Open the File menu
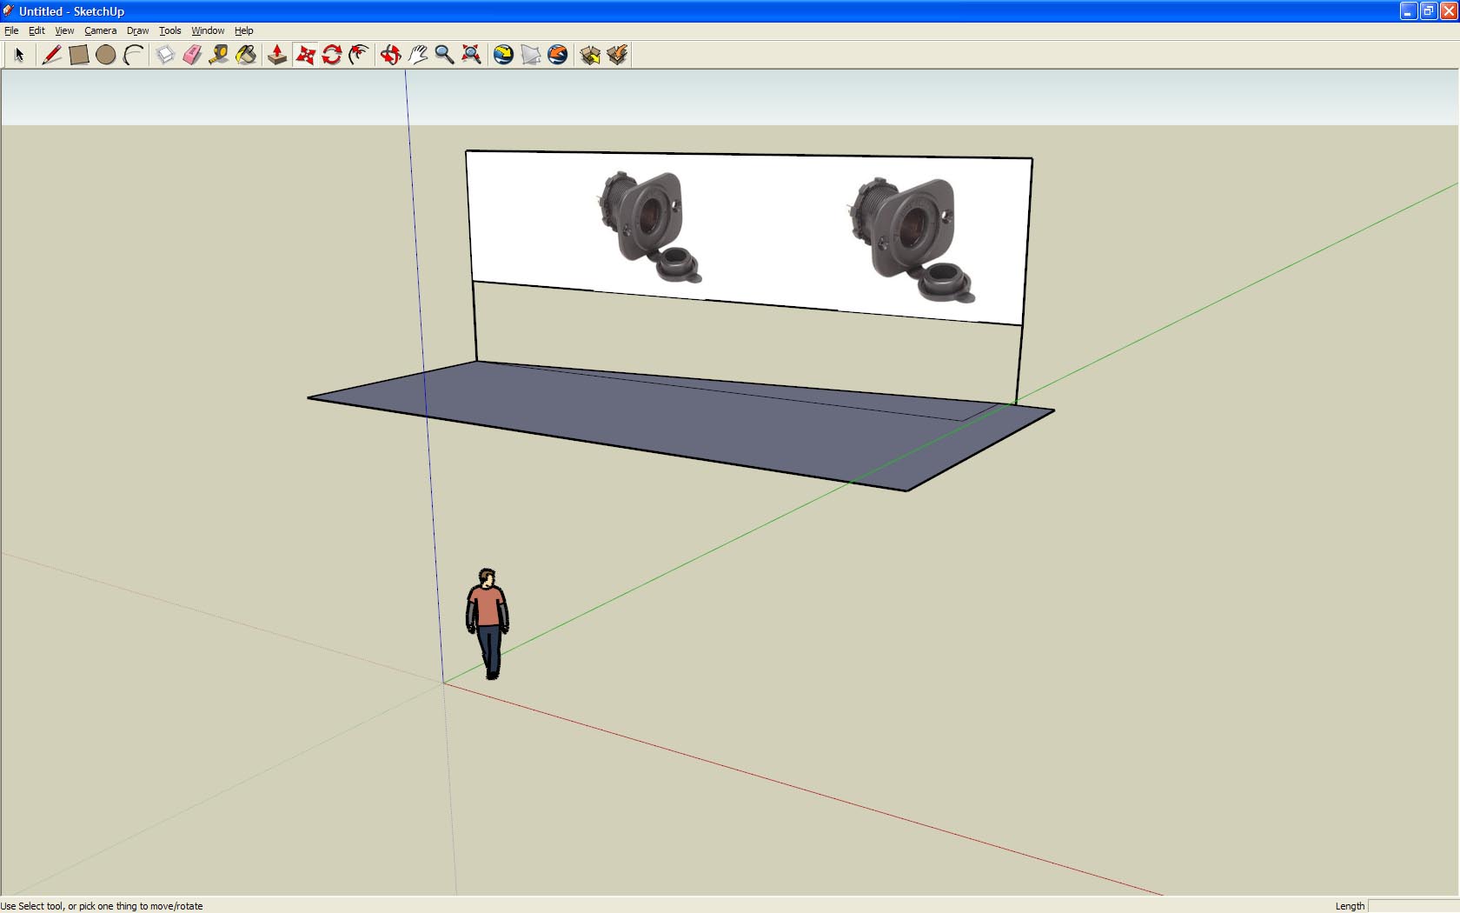The height and width of the screenshot is (913, 1460). pyautogui.click(x=11, y=30)
